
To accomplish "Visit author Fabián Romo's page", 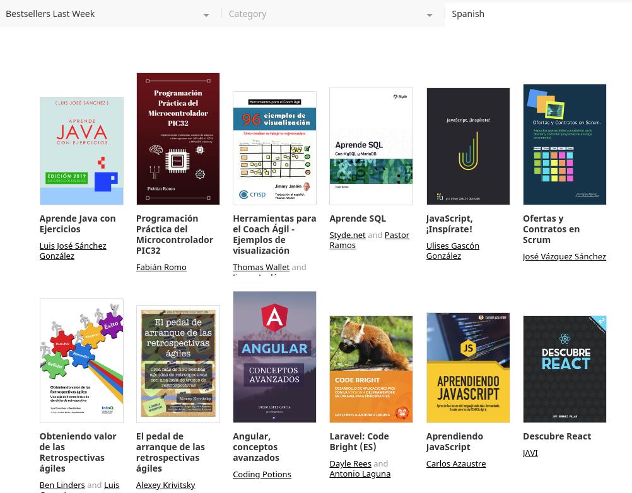I will tap(161, 267).
